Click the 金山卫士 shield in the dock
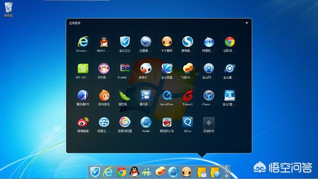The height and width of the screenshot is (179, 318). 95,172
